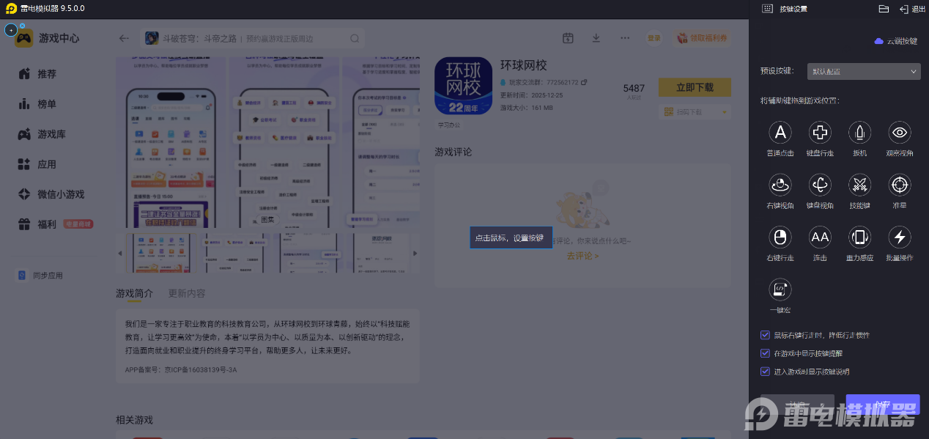
Task: Click the 立即下载 button
Action: 695,87
